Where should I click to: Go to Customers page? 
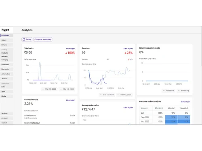(x=6, y=64)
